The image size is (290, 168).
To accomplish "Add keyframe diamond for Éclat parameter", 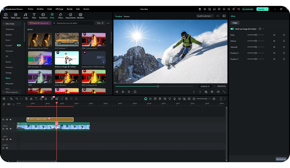I will coord(284,35).
